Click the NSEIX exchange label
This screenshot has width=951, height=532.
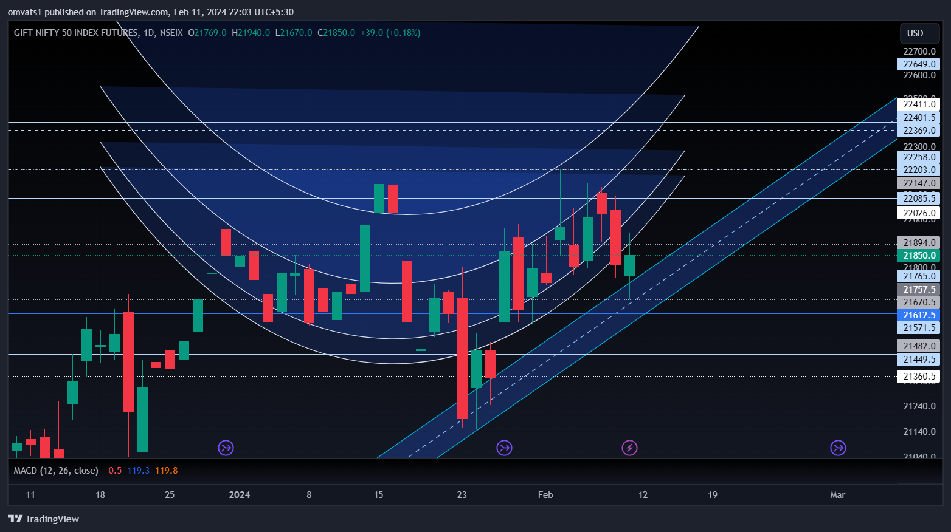click(x=171, y=33)
